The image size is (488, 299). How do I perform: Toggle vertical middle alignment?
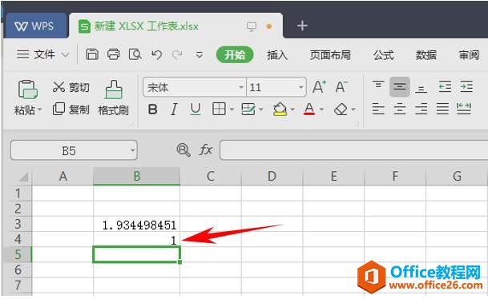point(400,87)
